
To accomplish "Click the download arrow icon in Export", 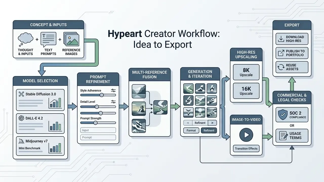I will 281,39.
